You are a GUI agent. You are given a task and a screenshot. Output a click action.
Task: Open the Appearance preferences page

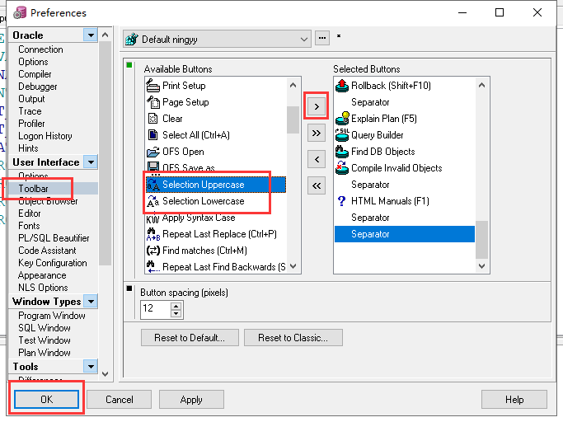point(42,275)
